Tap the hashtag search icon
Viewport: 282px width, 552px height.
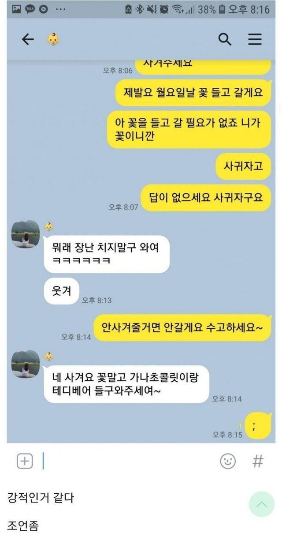tap(258, 462)
